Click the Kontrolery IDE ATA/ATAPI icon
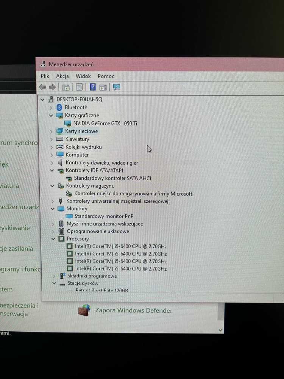The width and height of the screenshot is (284, 379). [x=60, y=171]
